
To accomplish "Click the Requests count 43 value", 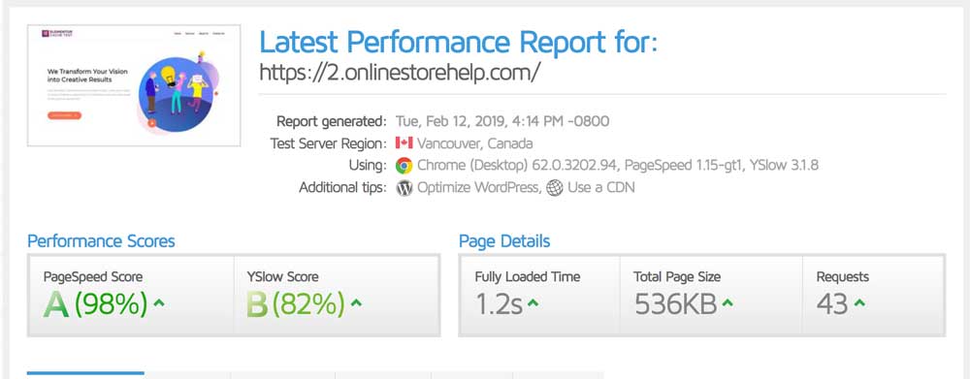I will (832, 303).
